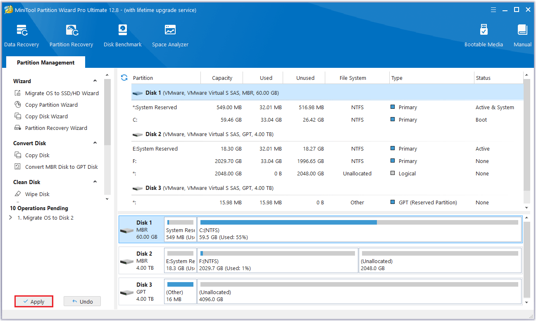Click the Copy Disk Wizard icon

click(17, 116)
